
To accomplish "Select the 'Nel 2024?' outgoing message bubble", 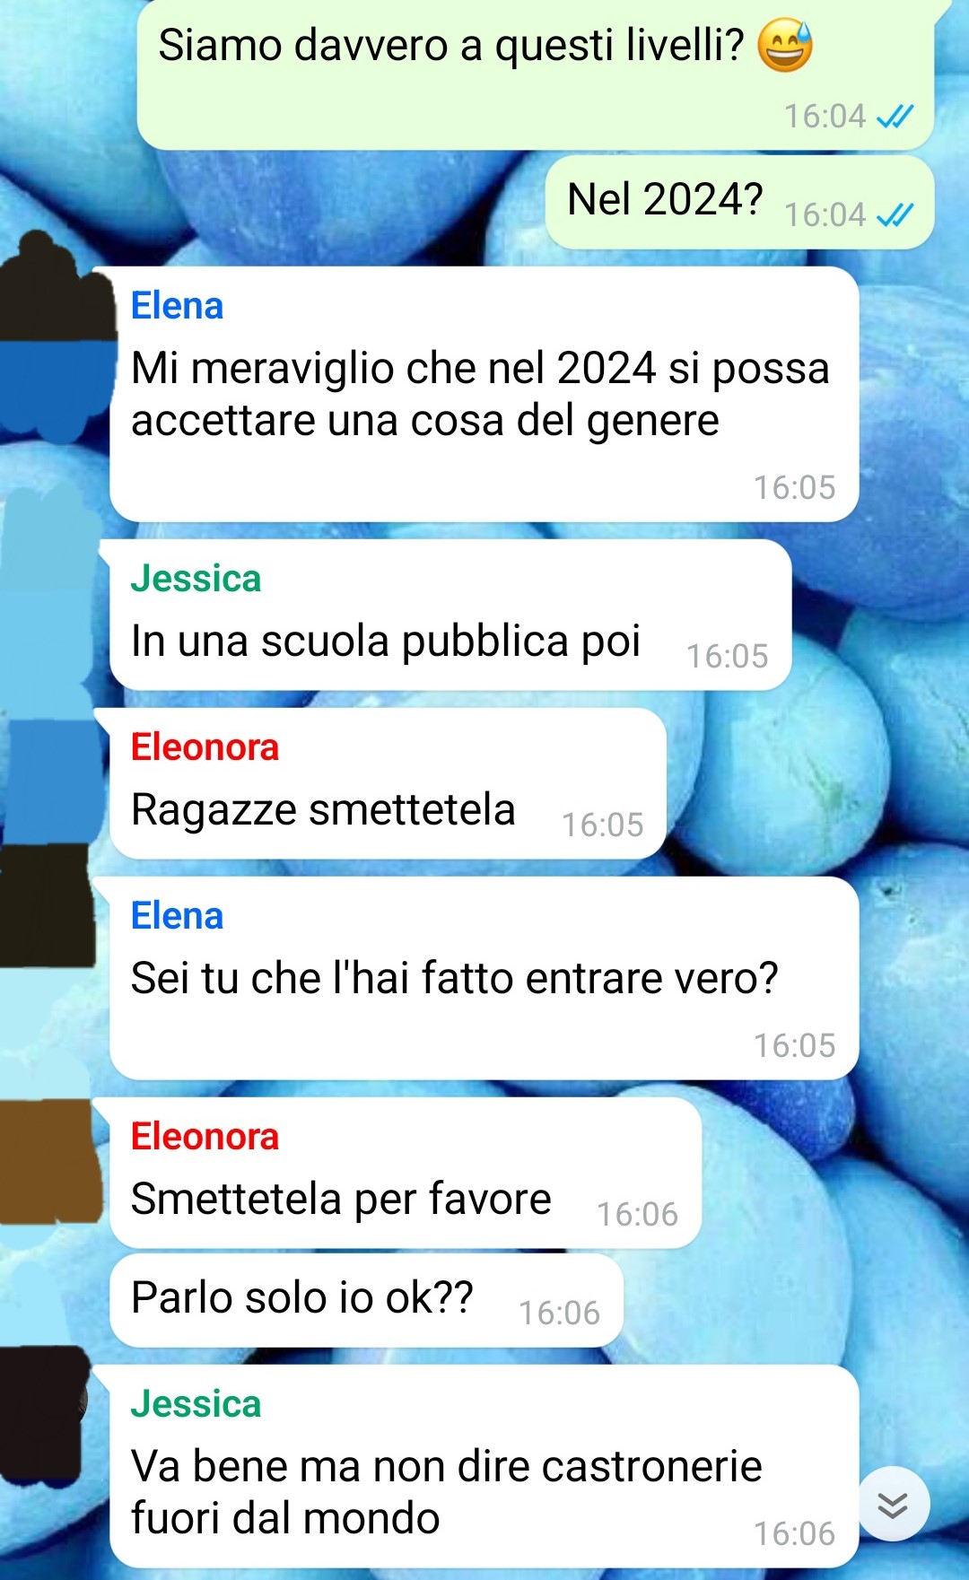I will click(x=739, y=202).
